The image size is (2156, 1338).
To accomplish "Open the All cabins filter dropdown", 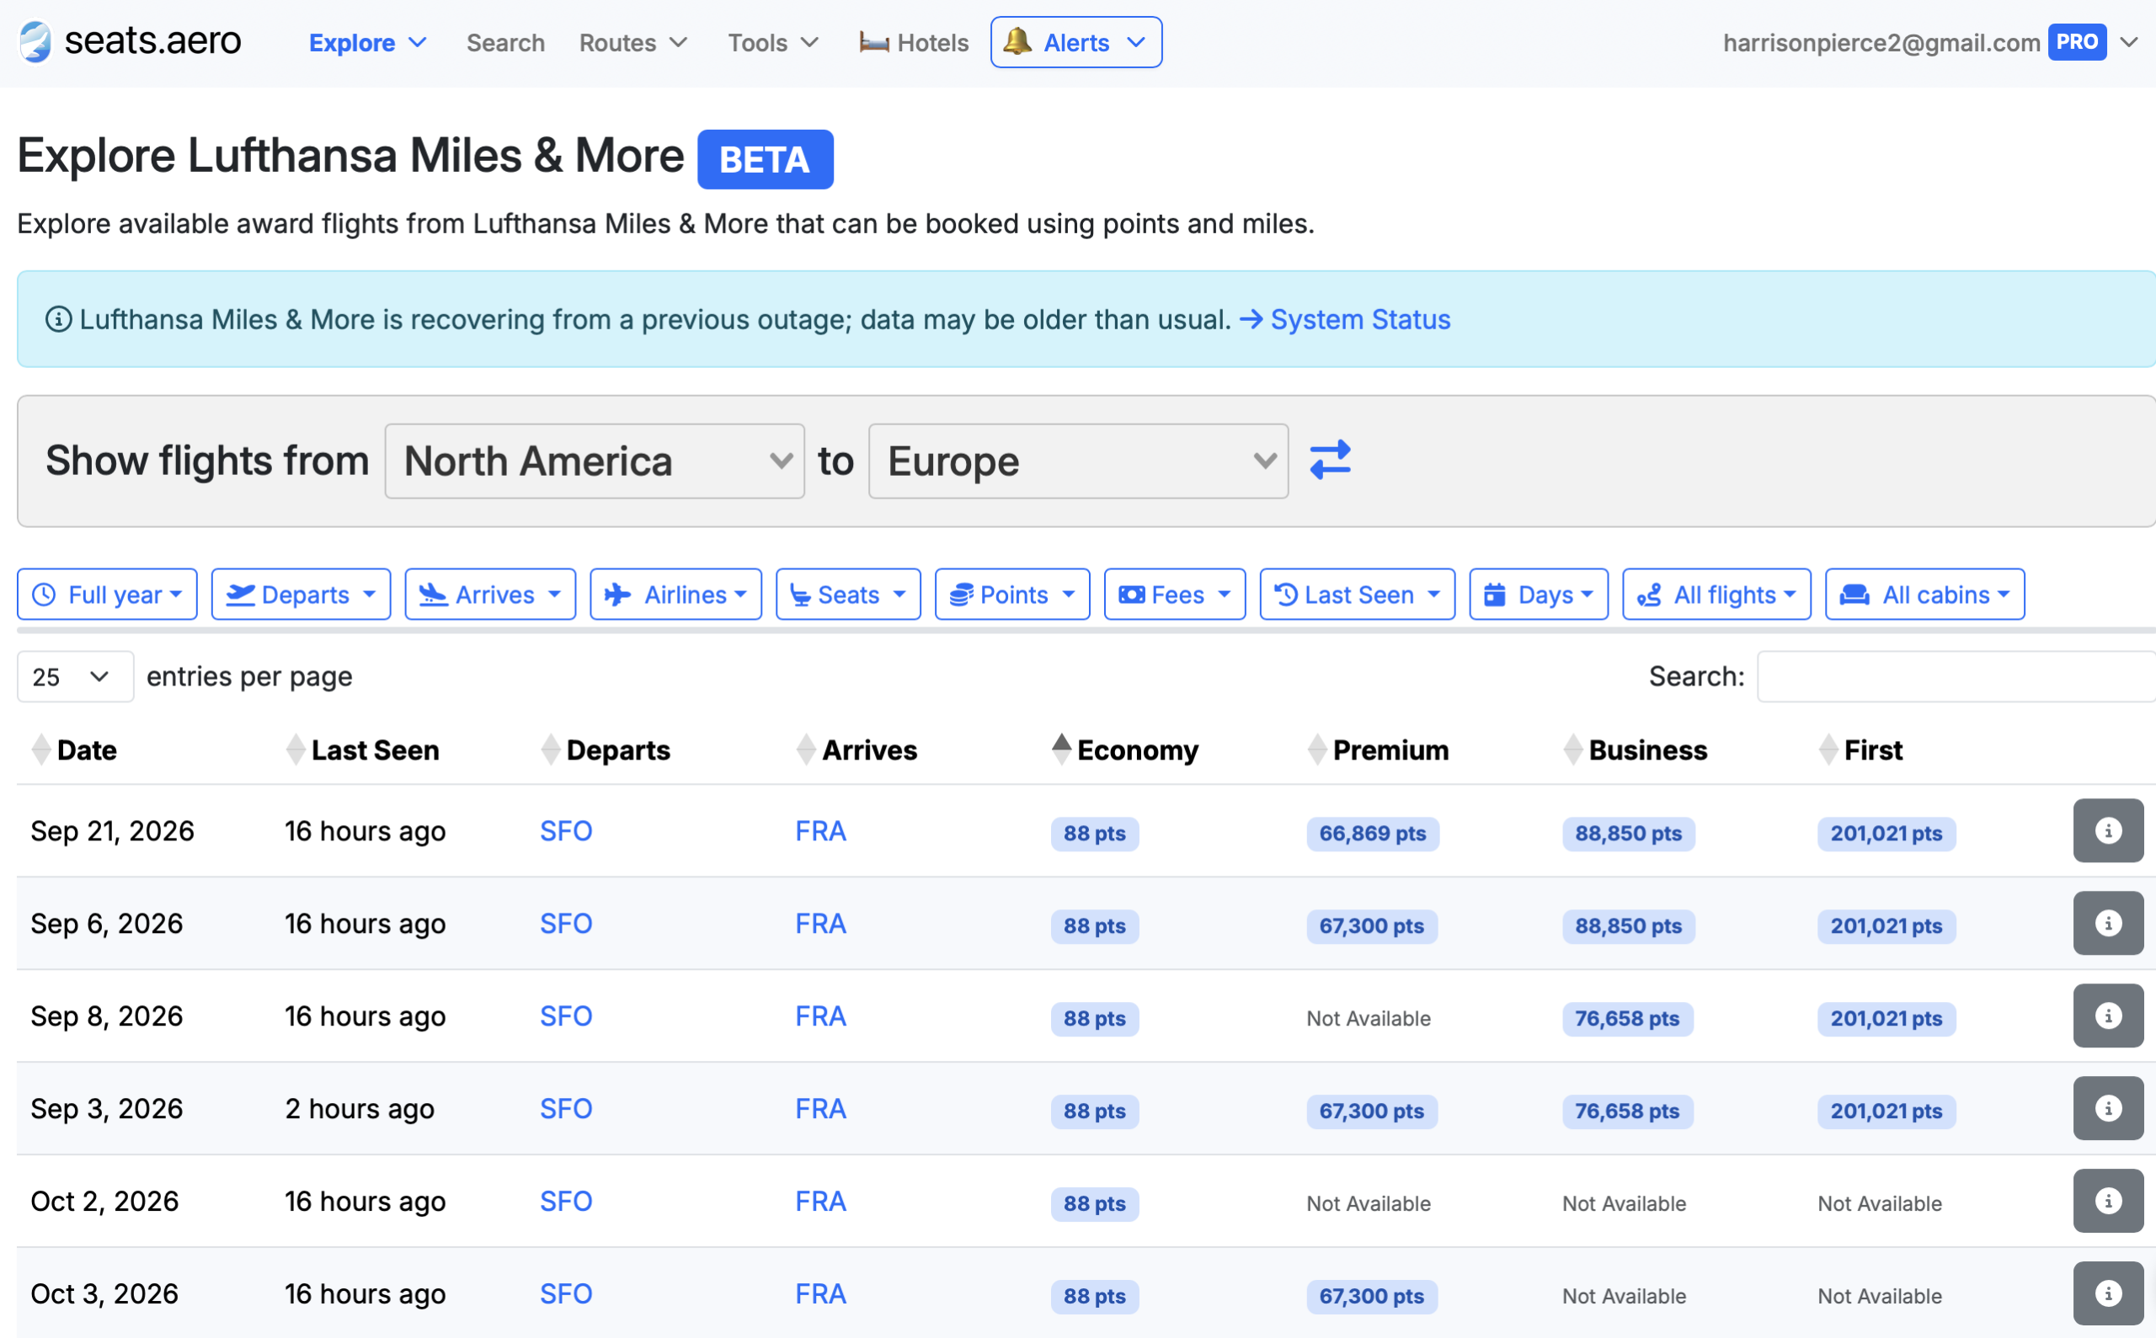I will tap(1925, 594).
